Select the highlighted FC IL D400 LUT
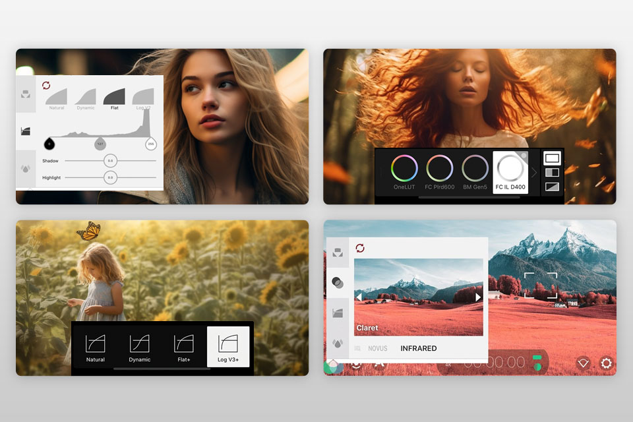Viewport: 633px width, 422px height. point(510,173)
